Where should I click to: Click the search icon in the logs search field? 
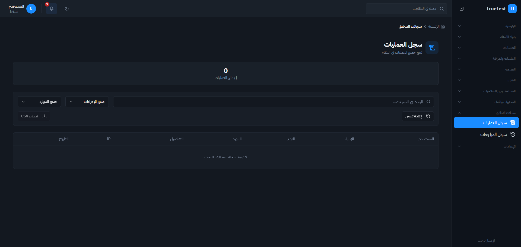pos(428,102)
